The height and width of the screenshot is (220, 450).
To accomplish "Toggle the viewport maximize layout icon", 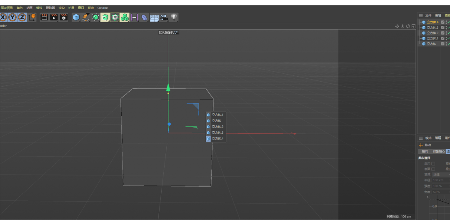I will coord(413,26).
